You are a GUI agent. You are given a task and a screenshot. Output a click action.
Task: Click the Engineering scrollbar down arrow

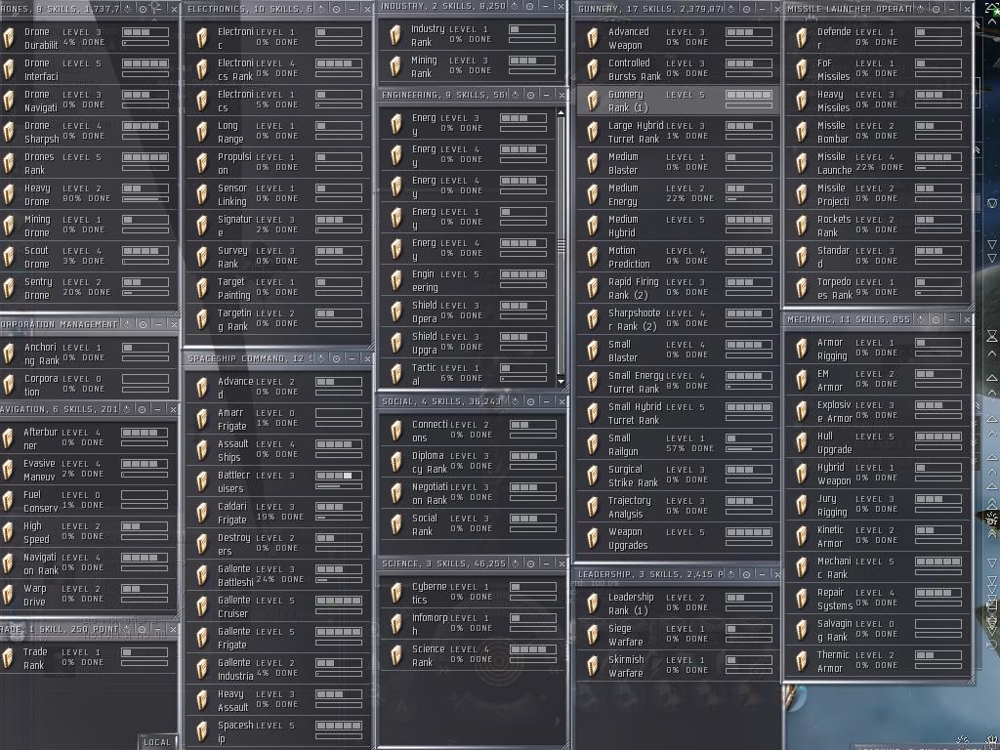(x=561, y=382)
